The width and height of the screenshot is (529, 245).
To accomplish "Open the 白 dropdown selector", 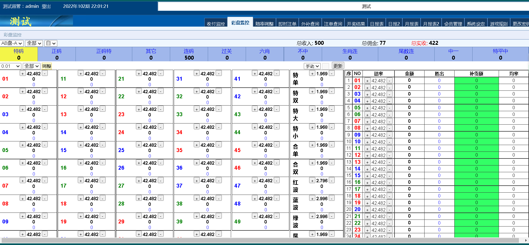I will click(51, 43).
